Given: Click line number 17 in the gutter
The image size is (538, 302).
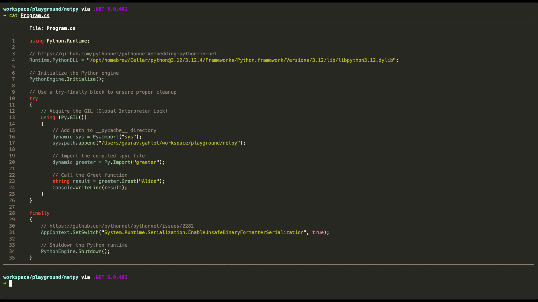Looking at the screenshot, I should tap(12, 143).
